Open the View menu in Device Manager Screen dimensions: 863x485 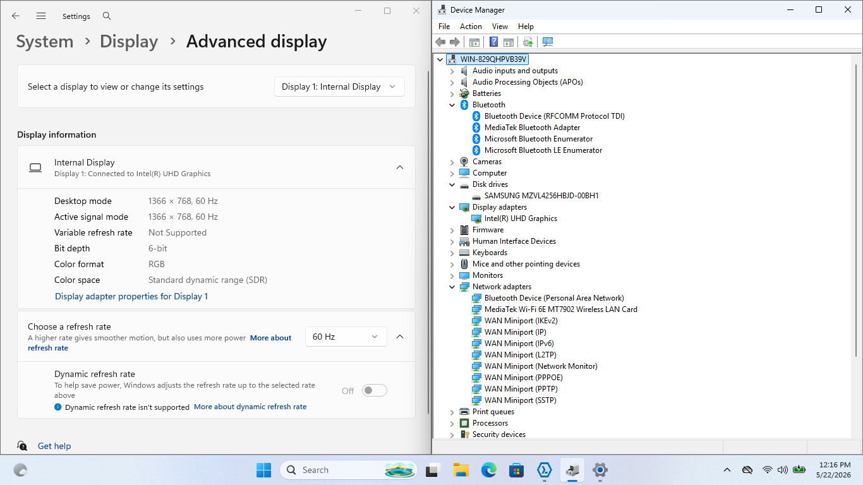[x=500, y=27]
